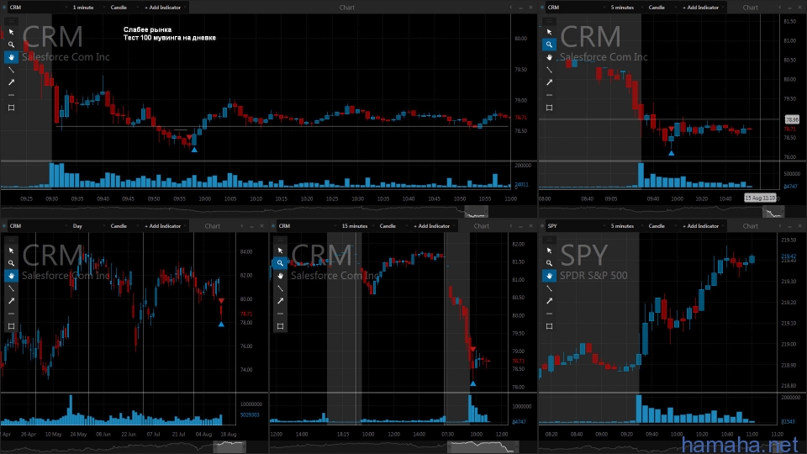Click Add Indicator in CRM 1 minute chart
807x454 pixels.
162,8
